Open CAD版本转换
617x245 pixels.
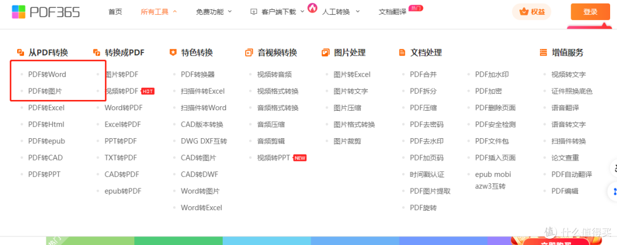coord(202,124)
